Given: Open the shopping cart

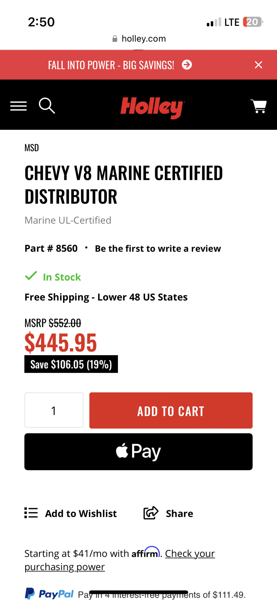Looking at the screenshot, I should (x=259, y=106).
